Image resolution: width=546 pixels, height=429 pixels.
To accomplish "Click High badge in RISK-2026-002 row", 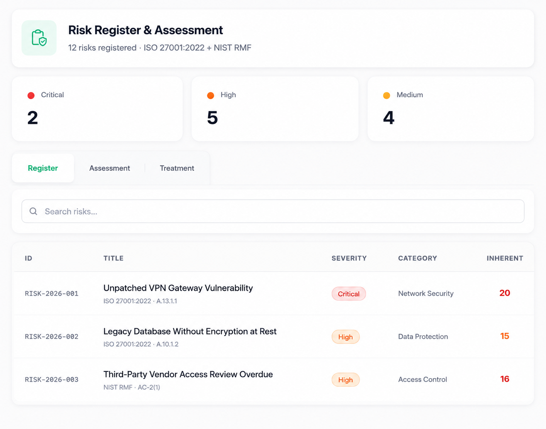I will [x=346, y=337].
